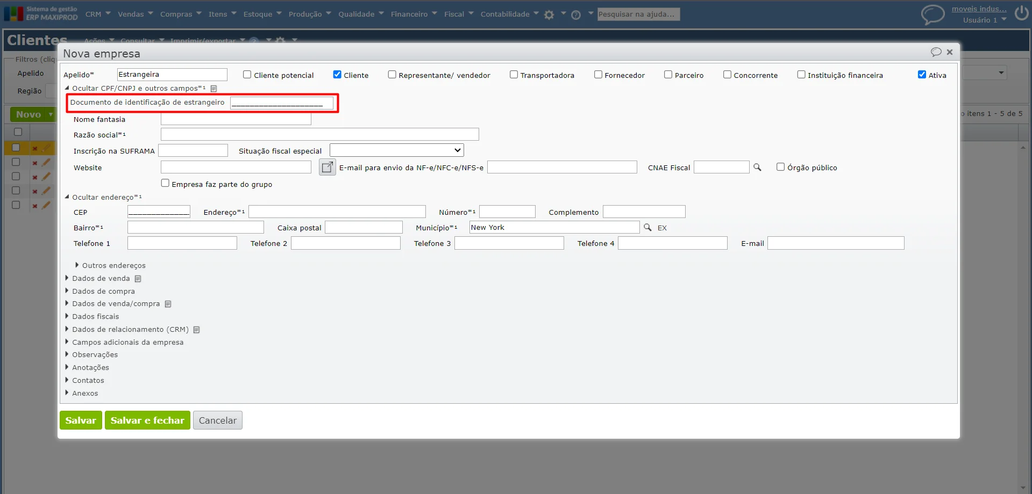Disable the Ativa checkbox
Screen dimensions: 1032x494
pos(922,75)
